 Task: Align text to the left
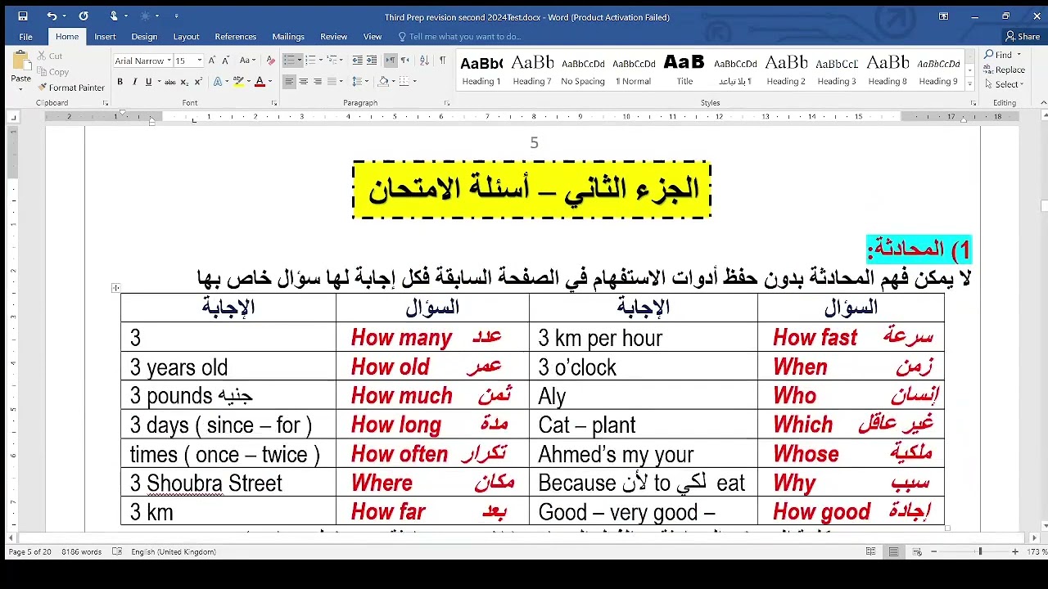[x=289, y=82]
